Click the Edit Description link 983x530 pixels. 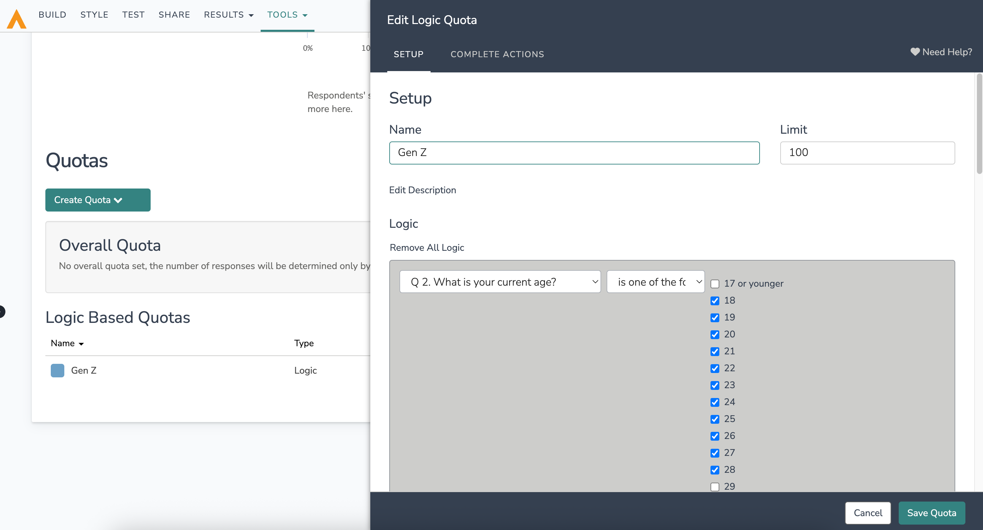(422, 190)
